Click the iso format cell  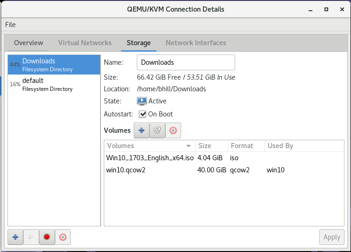coord(234,158)
